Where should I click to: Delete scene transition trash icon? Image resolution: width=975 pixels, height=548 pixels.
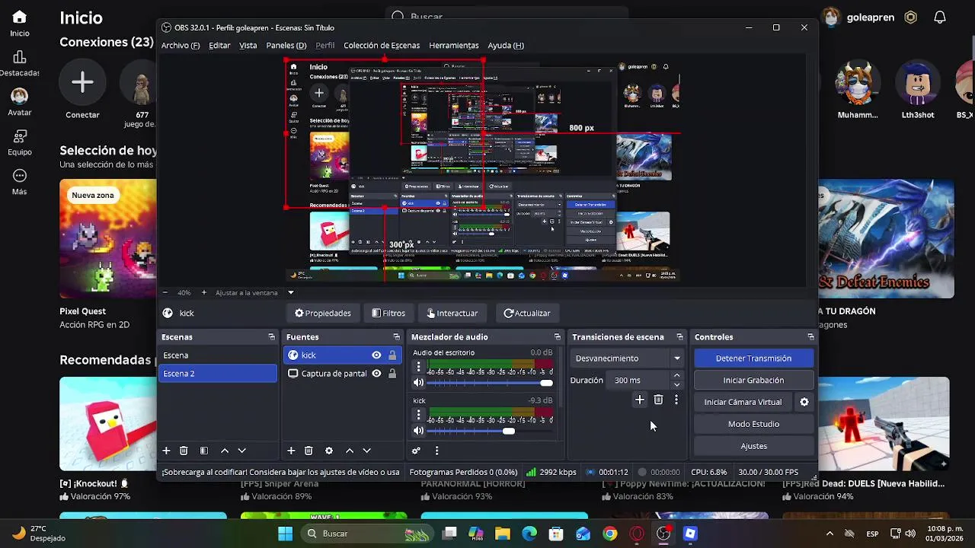pyautogui.click(x=658, y=400)
